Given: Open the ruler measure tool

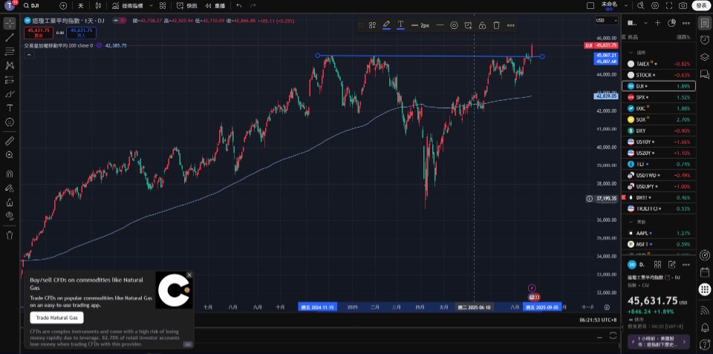Looking at the screenshot, I should (10, 141).
